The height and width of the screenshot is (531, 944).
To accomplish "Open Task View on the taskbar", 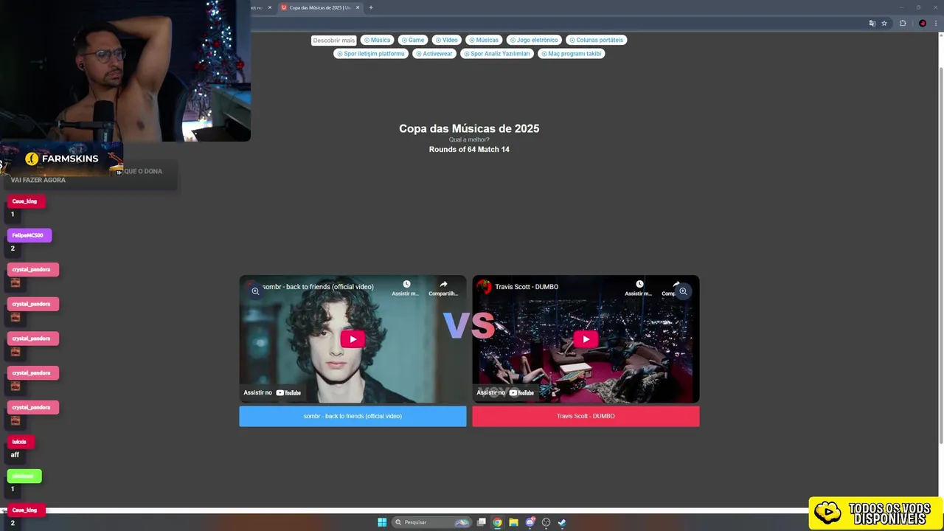I will [482, 522].
